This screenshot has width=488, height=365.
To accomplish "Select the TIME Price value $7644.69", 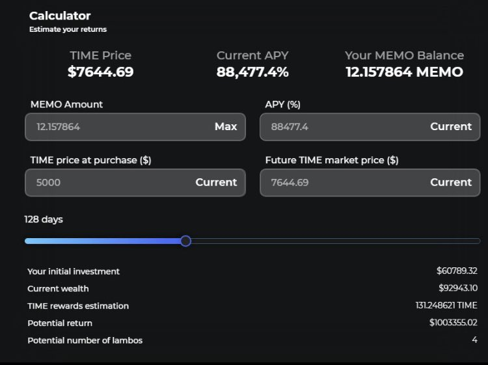I will pyautogui.click(x=100, y=72).
